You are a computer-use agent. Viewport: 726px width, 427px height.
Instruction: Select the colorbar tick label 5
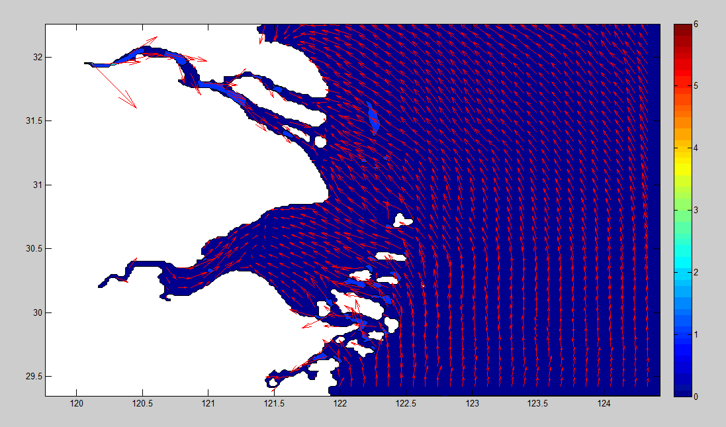click(696, 86)
